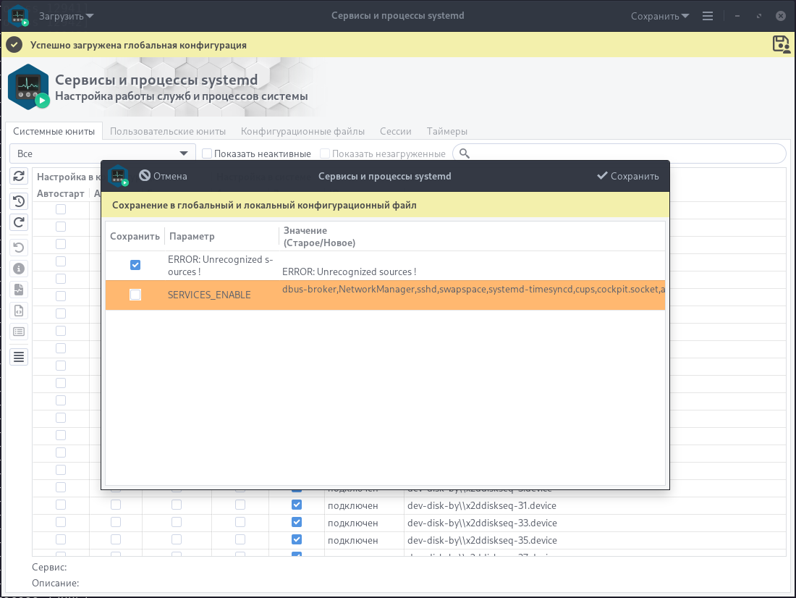Check the save checkbox for SERVICES_ENABLE row

[135, 295]
